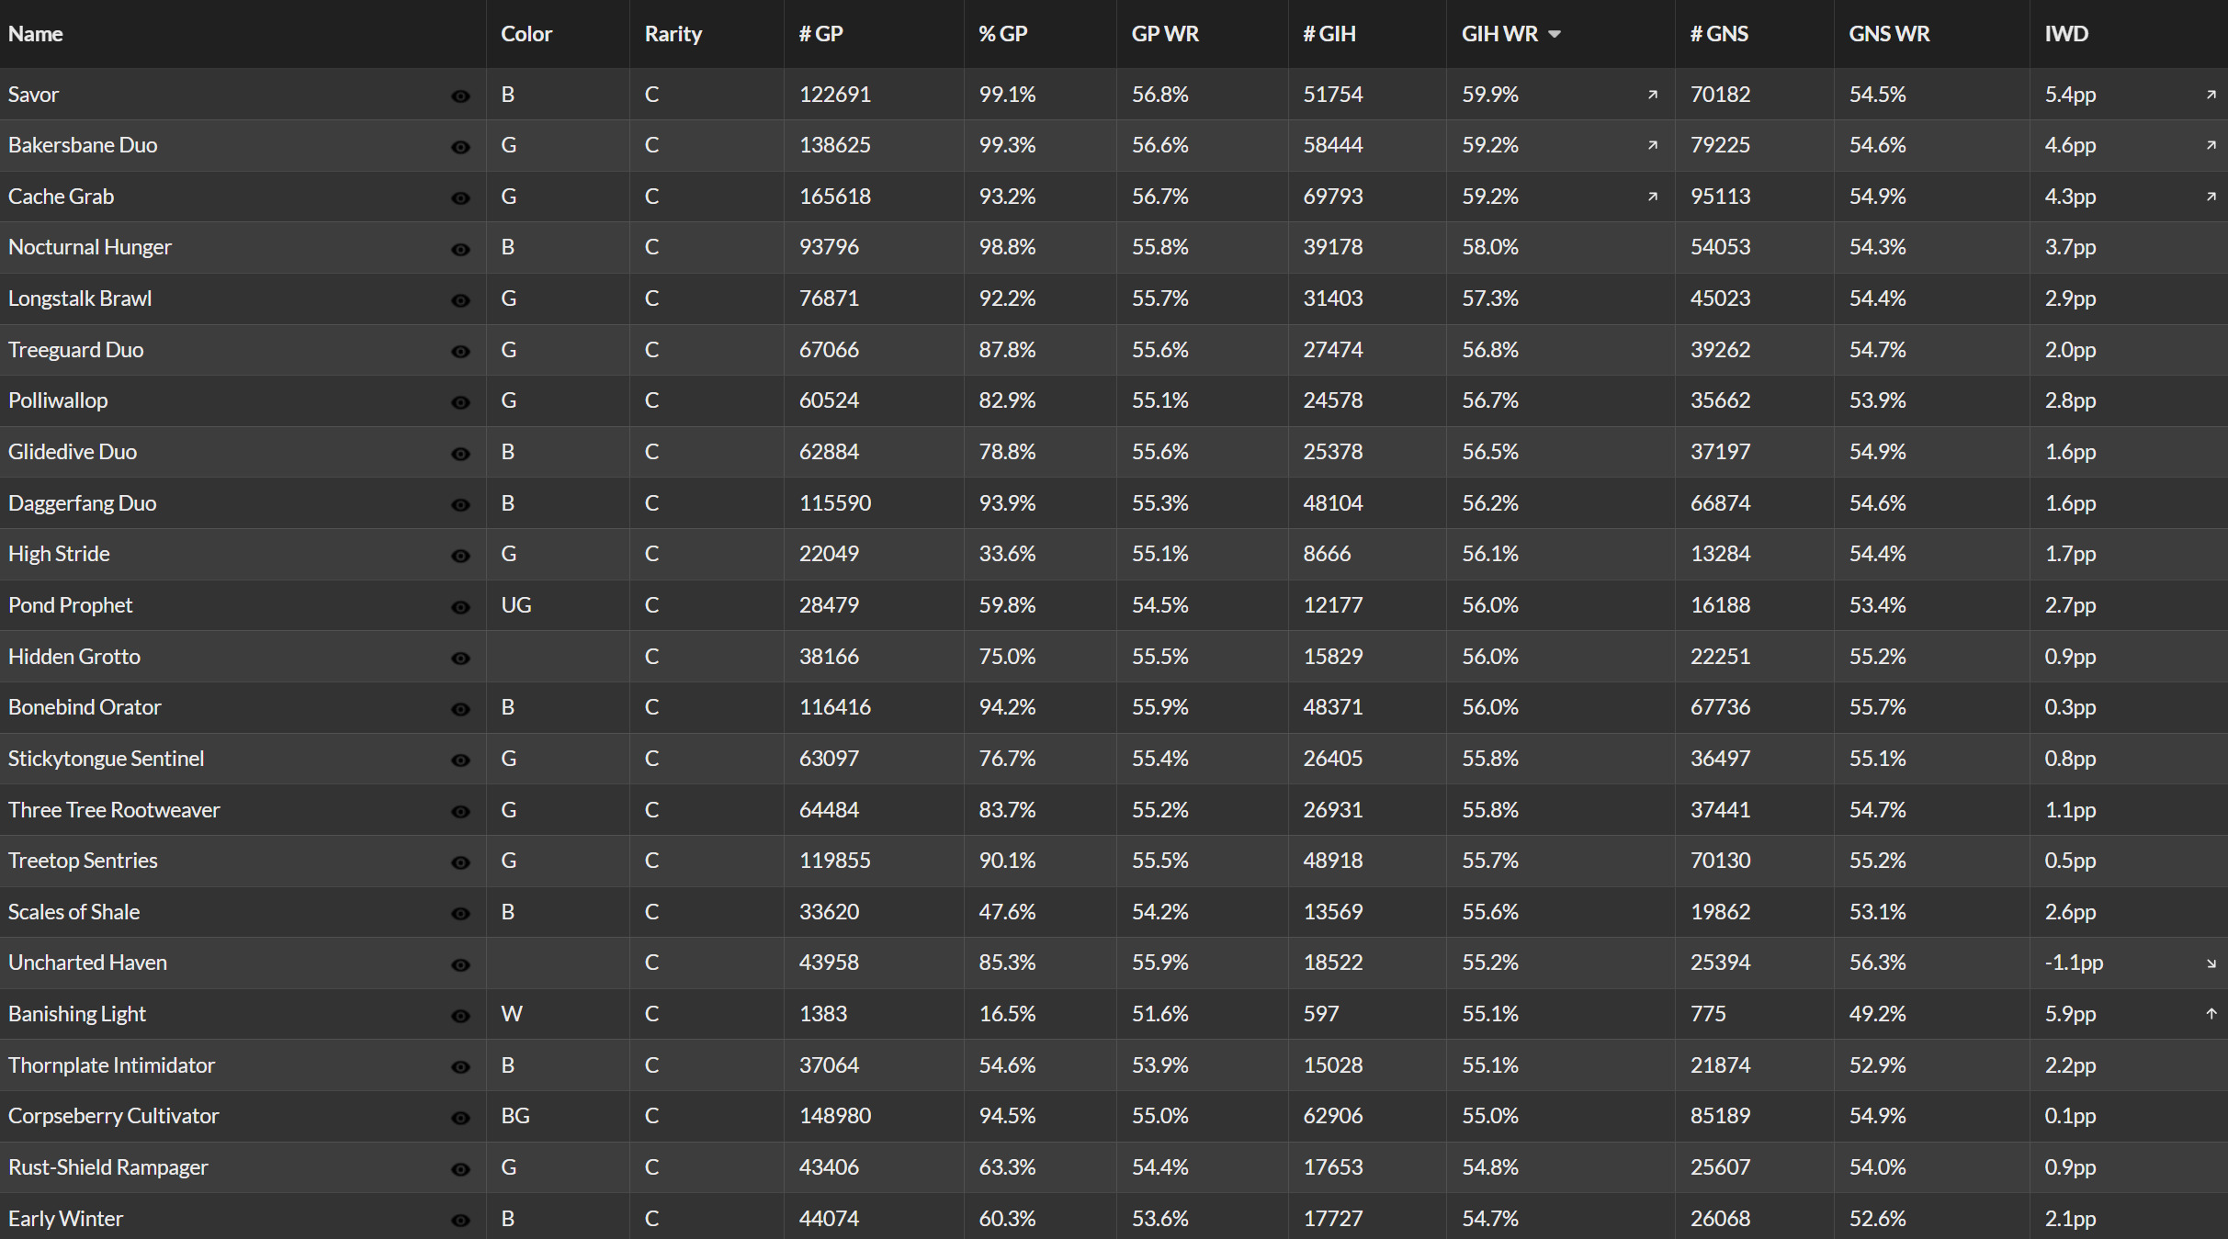
Task: Select the Rarity column header
Action: pyautogui.click(x=673, y=34)
